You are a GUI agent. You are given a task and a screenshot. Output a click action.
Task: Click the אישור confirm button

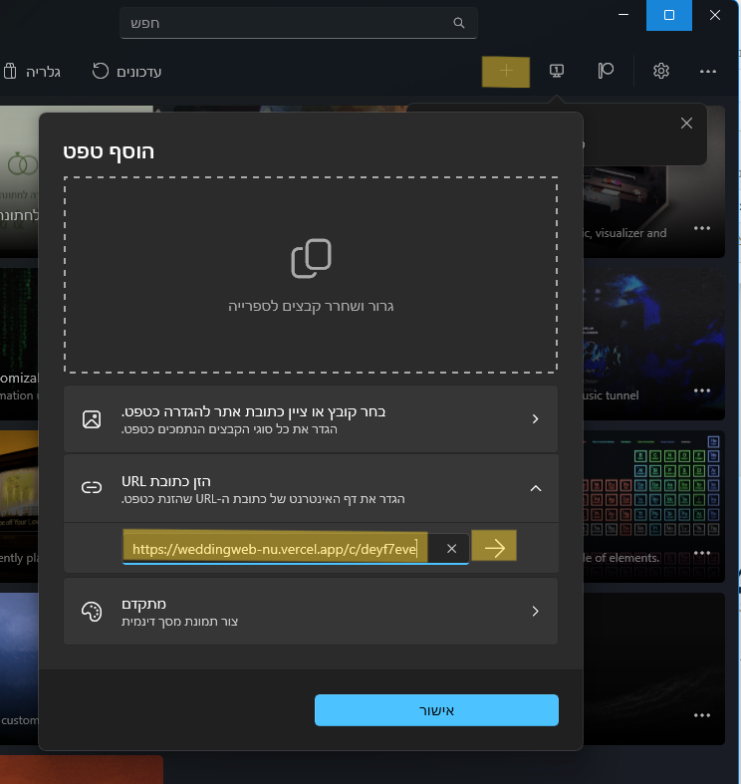tap(436, 710)
